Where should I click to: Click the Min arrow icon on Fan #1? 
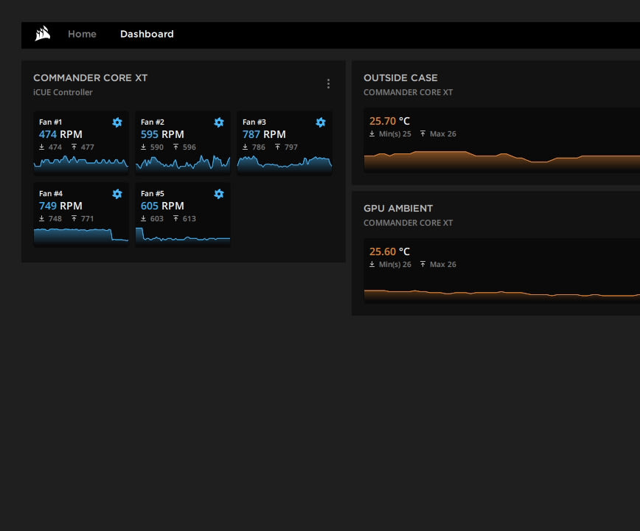pos(41,147)
